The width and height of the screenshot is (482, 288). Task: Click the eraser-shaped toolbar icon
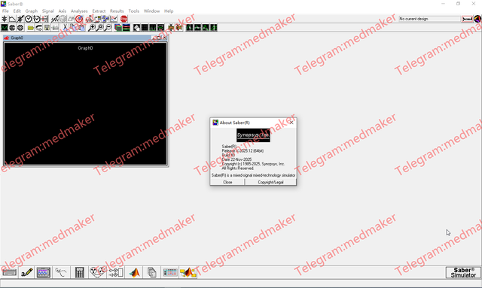coord(136,28)
